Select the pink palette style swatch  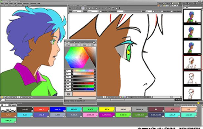pos(90,115)
